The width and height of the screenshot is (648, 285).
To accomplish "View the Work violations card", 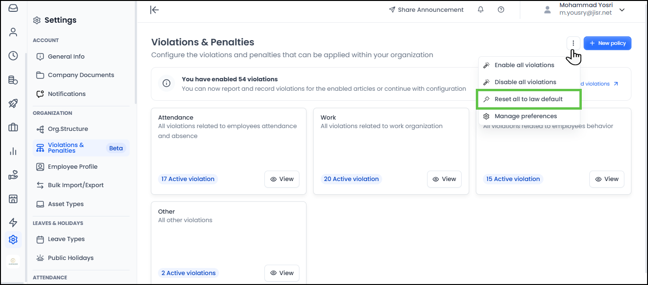I will (444, 179).
